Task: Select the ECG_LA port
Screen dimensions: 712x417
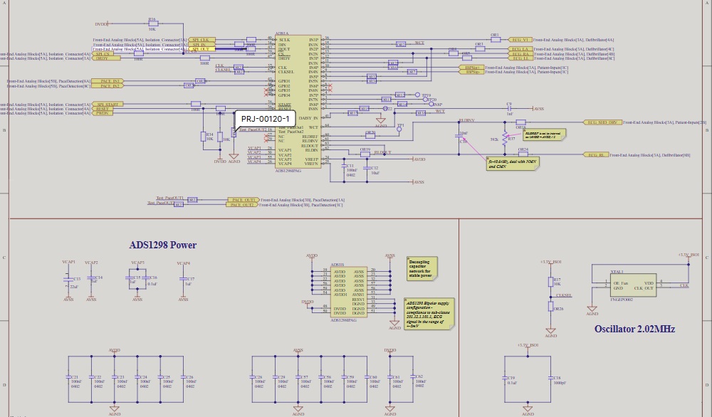Action: 520,49
